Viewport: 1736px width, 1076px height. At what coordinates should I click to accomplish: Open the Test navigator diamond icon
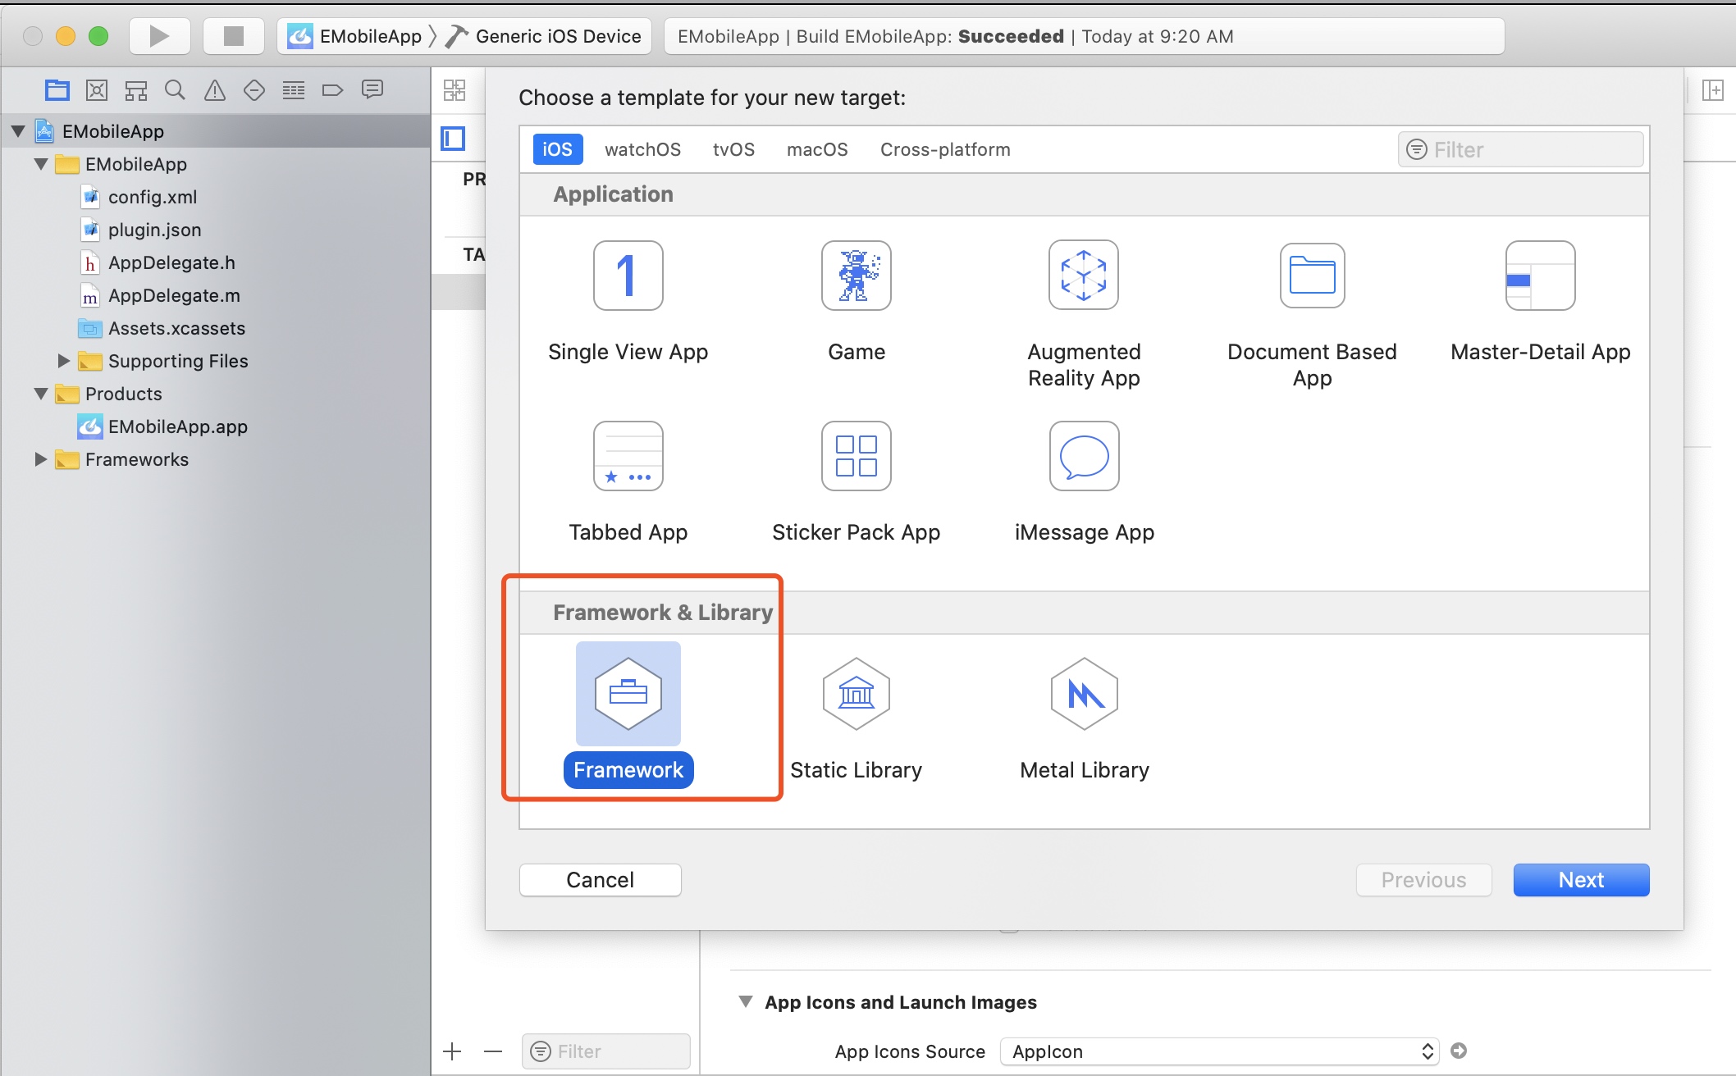point(254,90)
